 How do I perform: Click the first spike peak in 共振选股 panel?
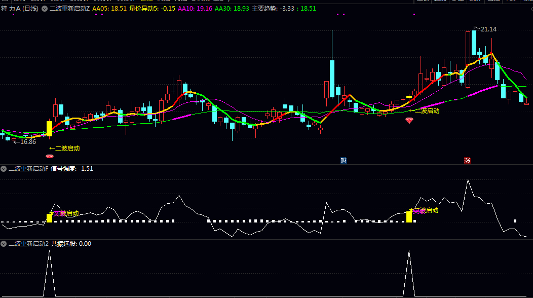[50, 252]
